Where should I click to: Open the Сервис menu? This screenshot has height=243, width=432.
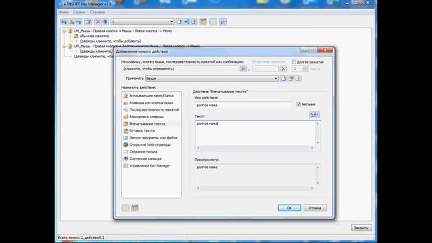[x=80, y=12]
